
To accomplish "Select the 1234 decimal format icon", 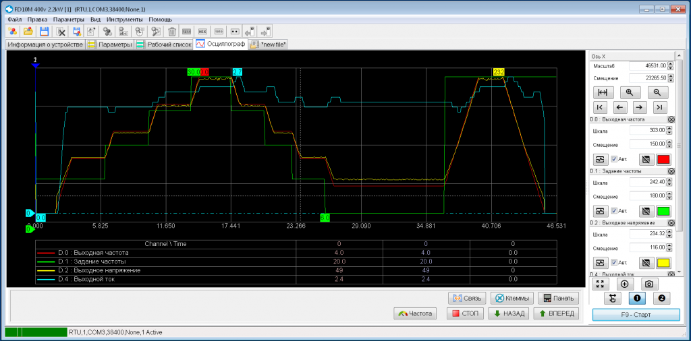I will click(187, 31).
